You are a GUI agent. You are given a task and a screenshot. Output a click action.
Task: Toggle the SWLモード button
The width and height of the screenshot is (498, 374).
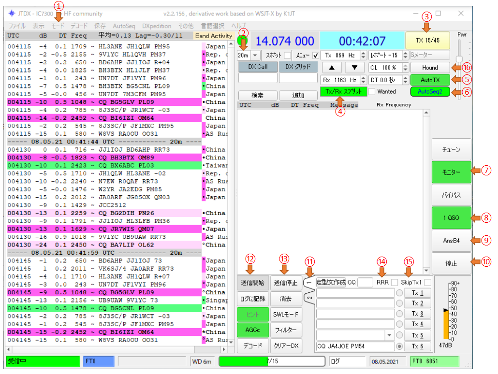point(286,314)
